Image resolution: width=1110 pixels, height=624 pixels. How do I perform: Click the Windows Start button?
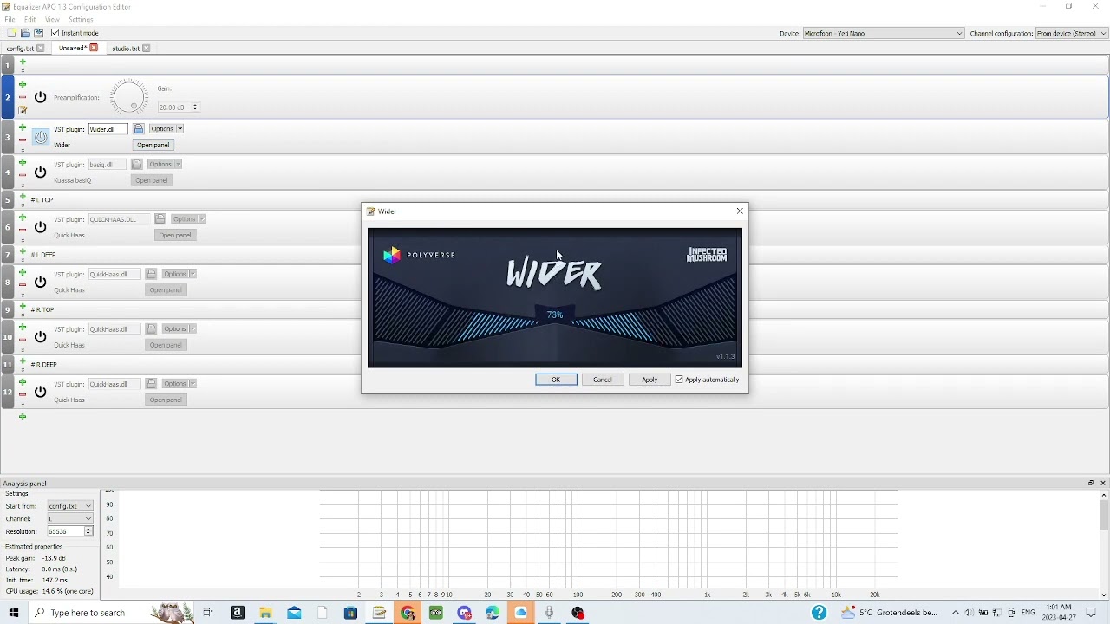coord(13,613)
